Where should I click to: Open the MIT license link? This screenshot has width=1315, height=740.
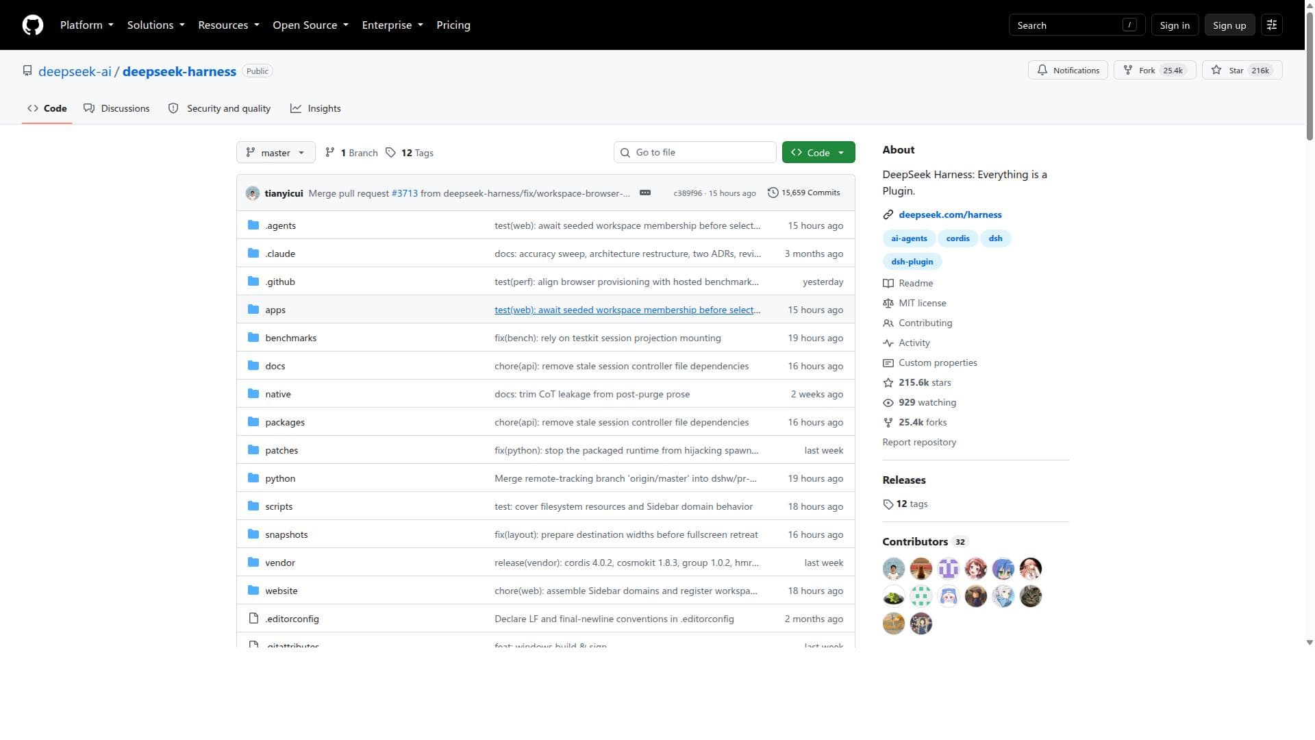[915, 303]
